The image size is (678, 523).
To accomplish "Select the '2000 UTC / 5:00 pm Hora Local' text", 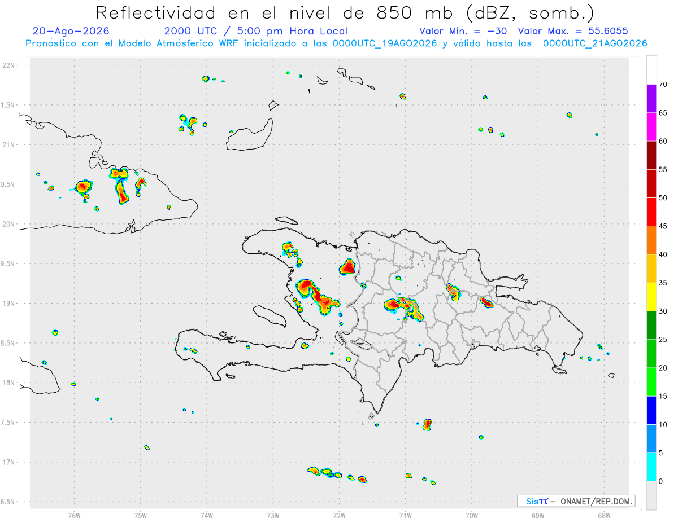I will point(256,31).
